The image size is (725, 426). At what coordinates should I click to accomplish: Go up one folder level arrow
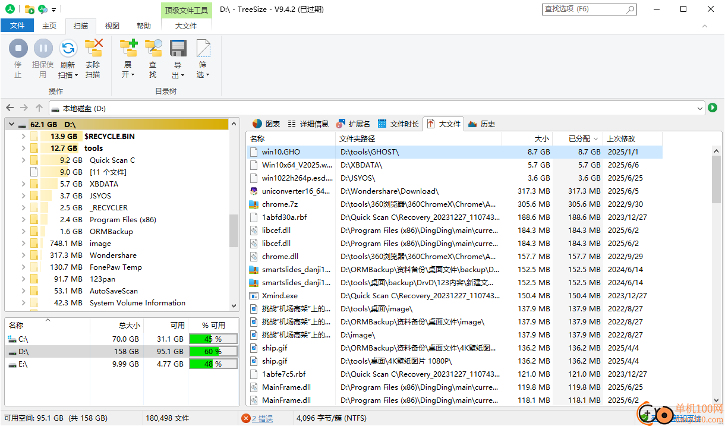[x=39, y=108]
